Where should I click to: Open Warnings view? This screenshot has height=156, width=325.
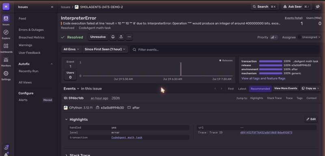click(25, 45)
